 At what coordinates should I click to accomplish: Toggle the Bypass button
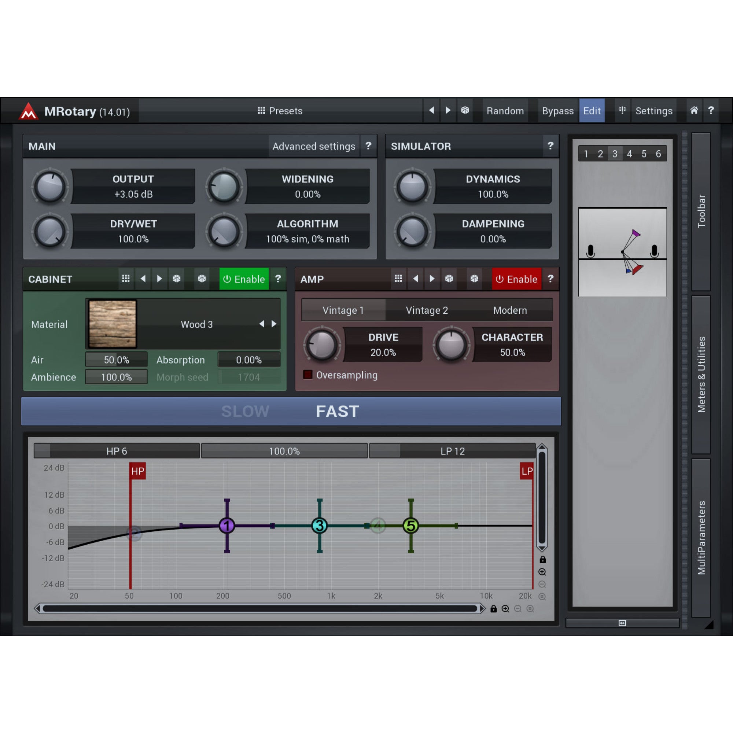pyautogui.click(x=557, y=110)
